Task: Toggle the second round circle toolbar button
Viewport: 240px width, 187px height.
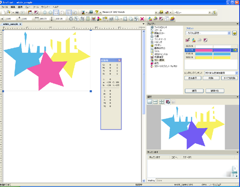Action: click(50, 12)
